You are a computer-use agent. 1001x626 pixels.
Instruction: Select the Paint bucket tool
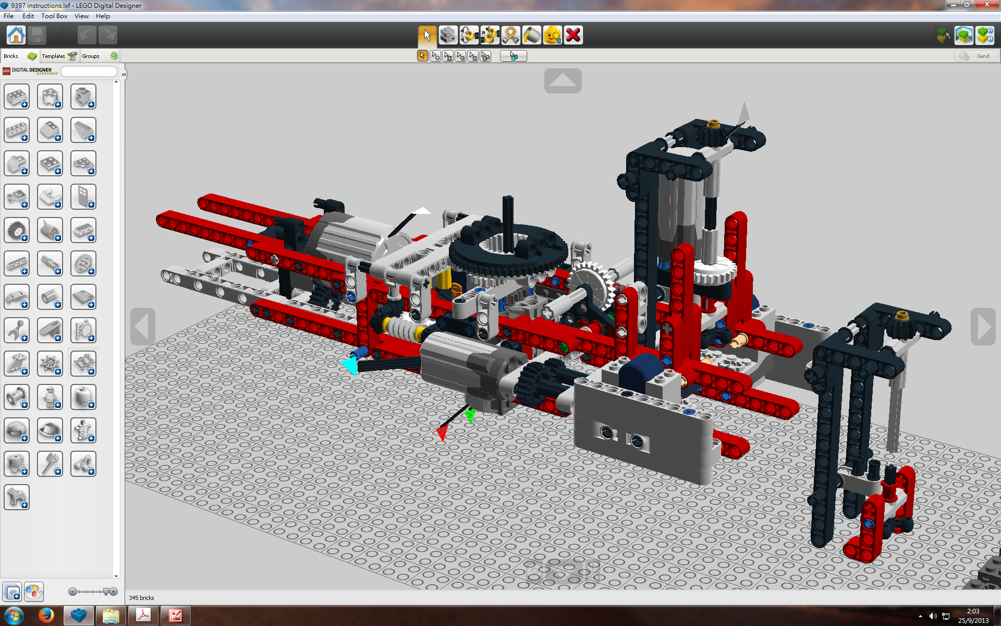[531, 35]
